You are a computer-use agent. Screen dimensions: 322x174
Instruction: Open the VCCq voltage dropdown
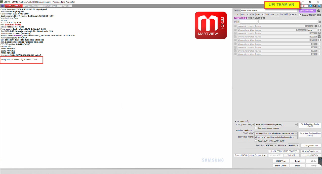(260, 15)
